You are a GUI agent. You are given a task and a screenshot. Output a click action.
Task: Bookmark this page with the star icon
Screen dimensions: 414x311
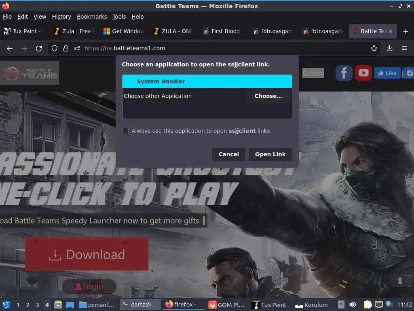coord(374,48)
